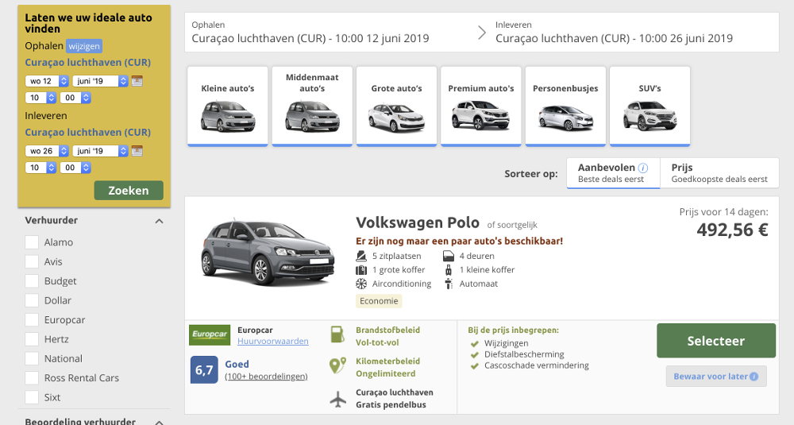The width and height of the screenshot is (794, 425).
Task: Click the airplane Curaçao luchthaven icon
Action: [337, 399]
